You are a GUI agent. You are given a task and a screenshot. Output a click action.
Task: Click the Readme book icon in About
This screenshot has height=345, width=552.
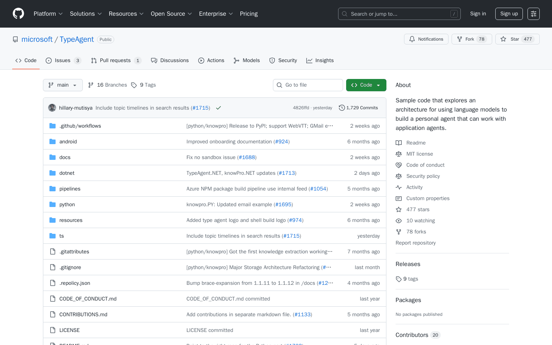[398, 143]
